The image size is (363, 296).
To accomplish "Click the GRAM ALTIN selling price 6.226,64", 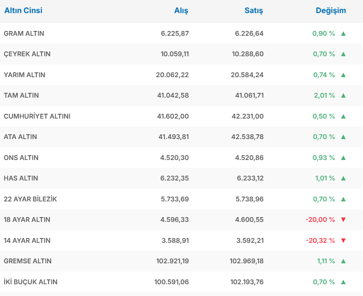I will pos(249,34).
